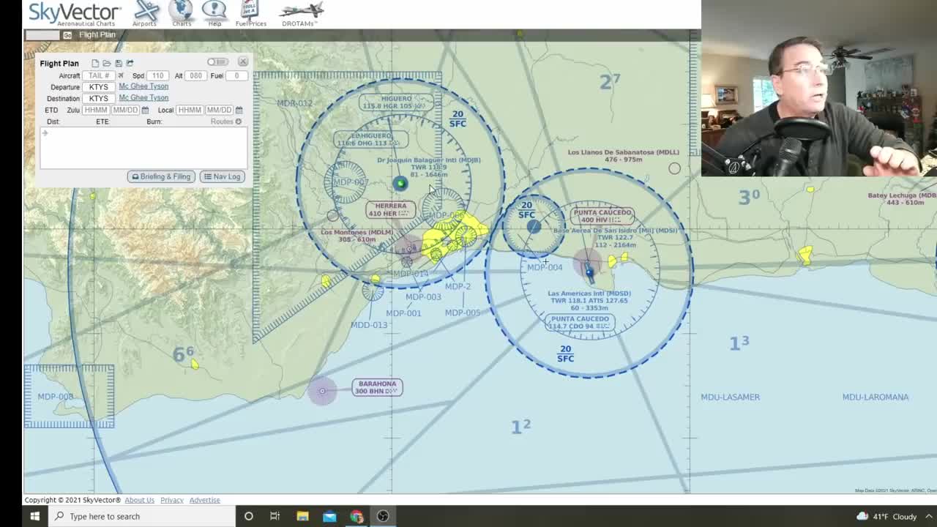Click the Windows taskbar search box
This screenshot has height=527, width=937.
coord(141,516)
